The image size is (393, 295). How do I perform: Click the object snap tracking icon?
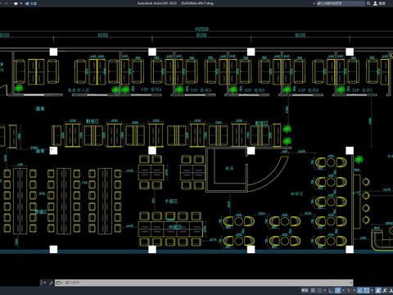coord(360,290)
